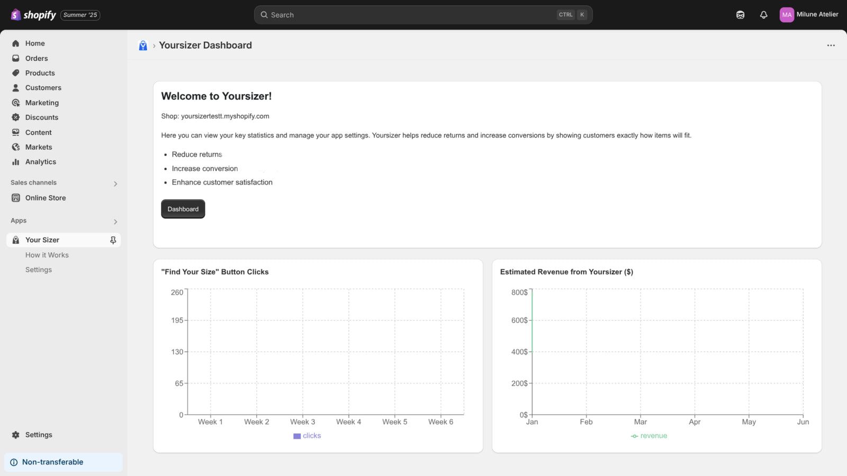Screen dimensions: 847x476
Task: Click the Discounts badge icon
Action: 16,117
